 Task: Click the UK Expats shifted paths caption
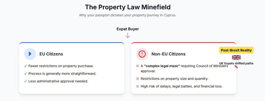pos(236,63)
